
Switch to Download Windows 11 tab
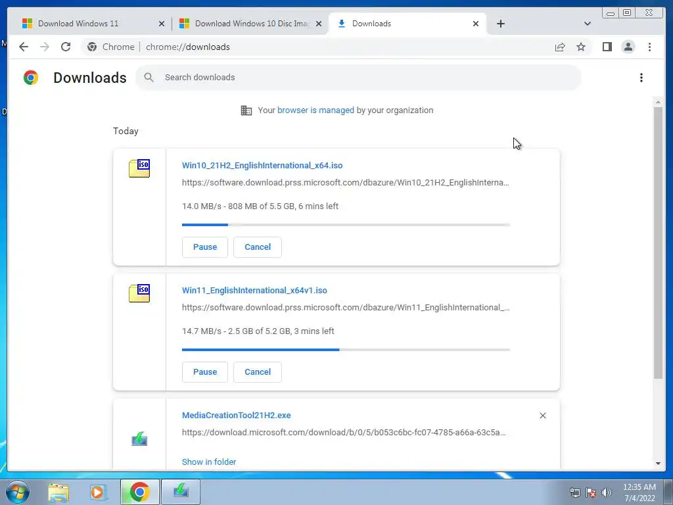pos(88,24)
